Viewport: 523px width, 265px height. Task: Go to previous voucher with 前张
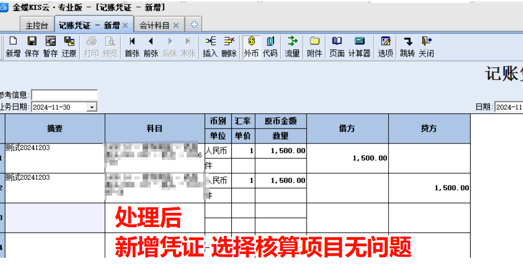click(151, 47)
